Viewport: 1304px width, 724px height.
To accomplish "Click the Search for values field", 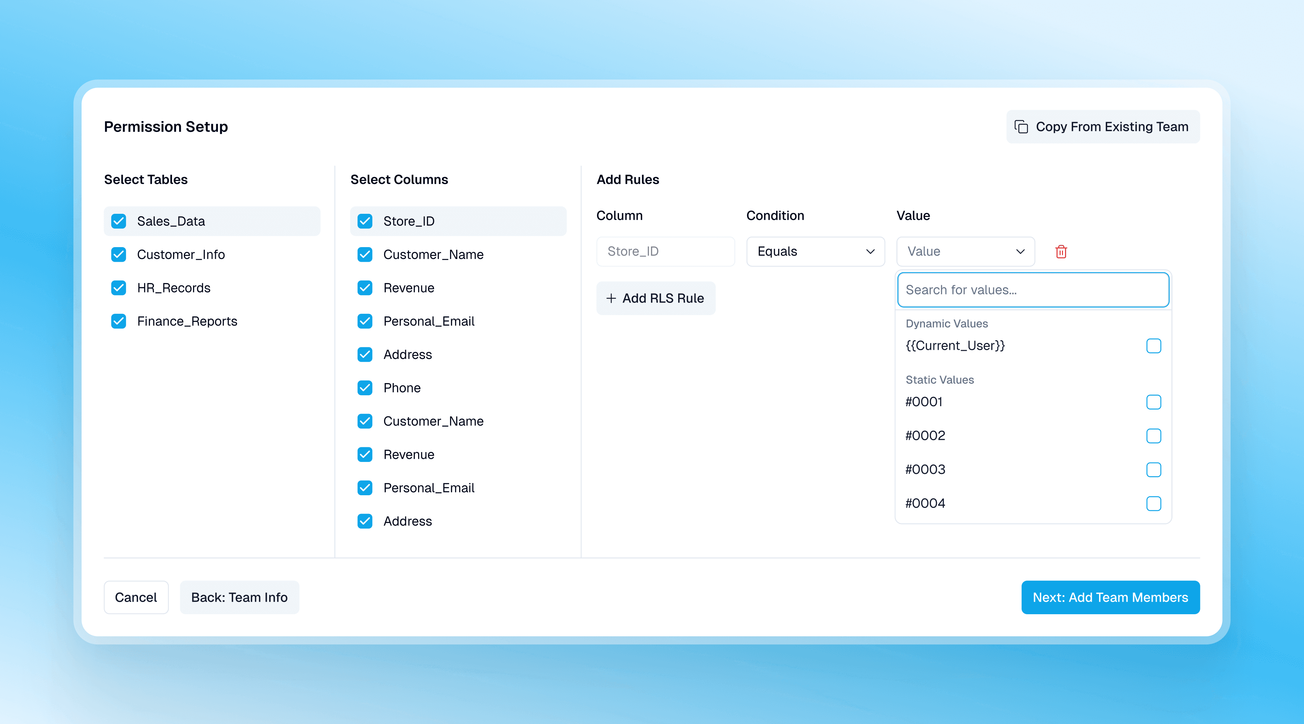I will tap(1033, 290).
